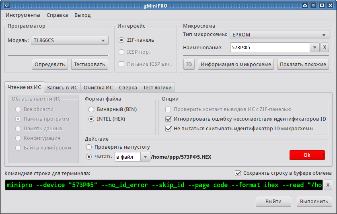The height and width of the screenshot is (214, 337).
Task: Click the ID button
Action: [189, 65]
